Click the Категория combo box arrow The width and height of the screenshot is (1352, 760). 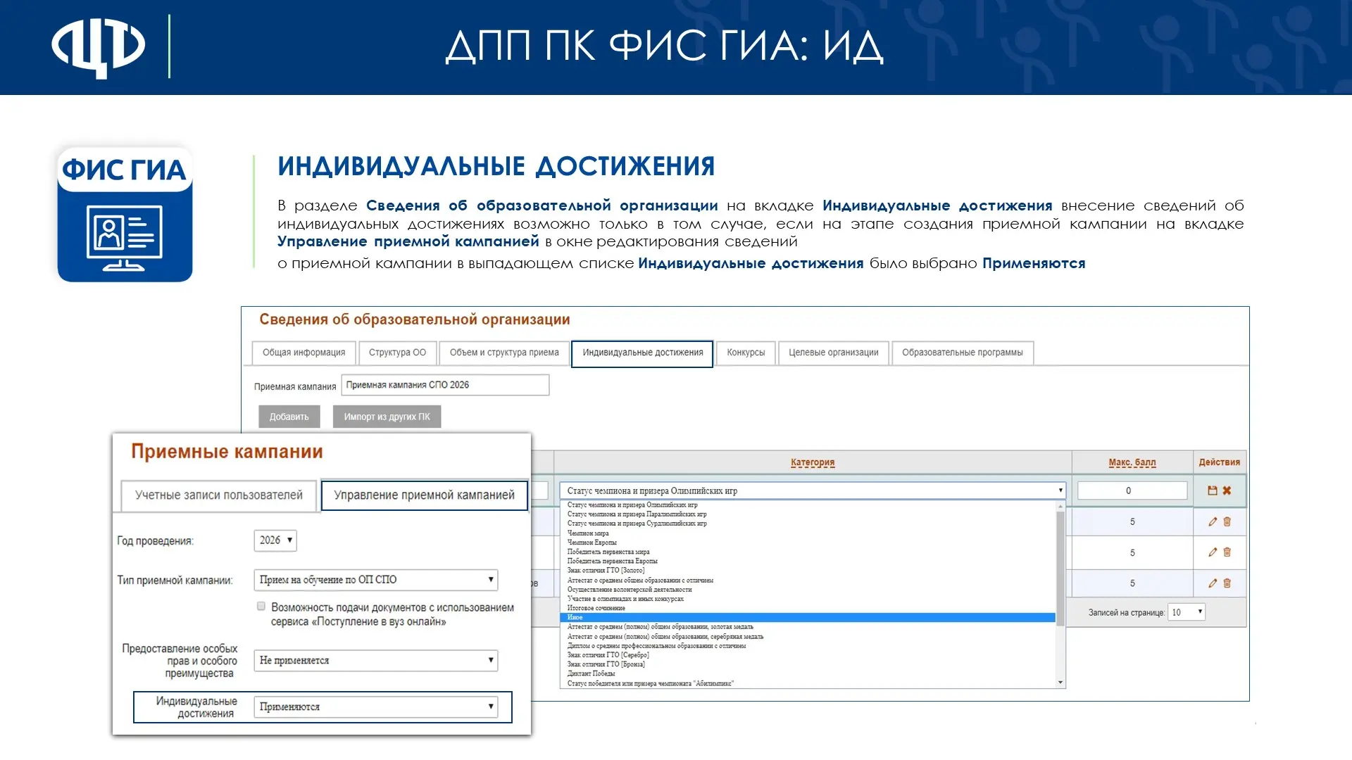click(1060, 490)
